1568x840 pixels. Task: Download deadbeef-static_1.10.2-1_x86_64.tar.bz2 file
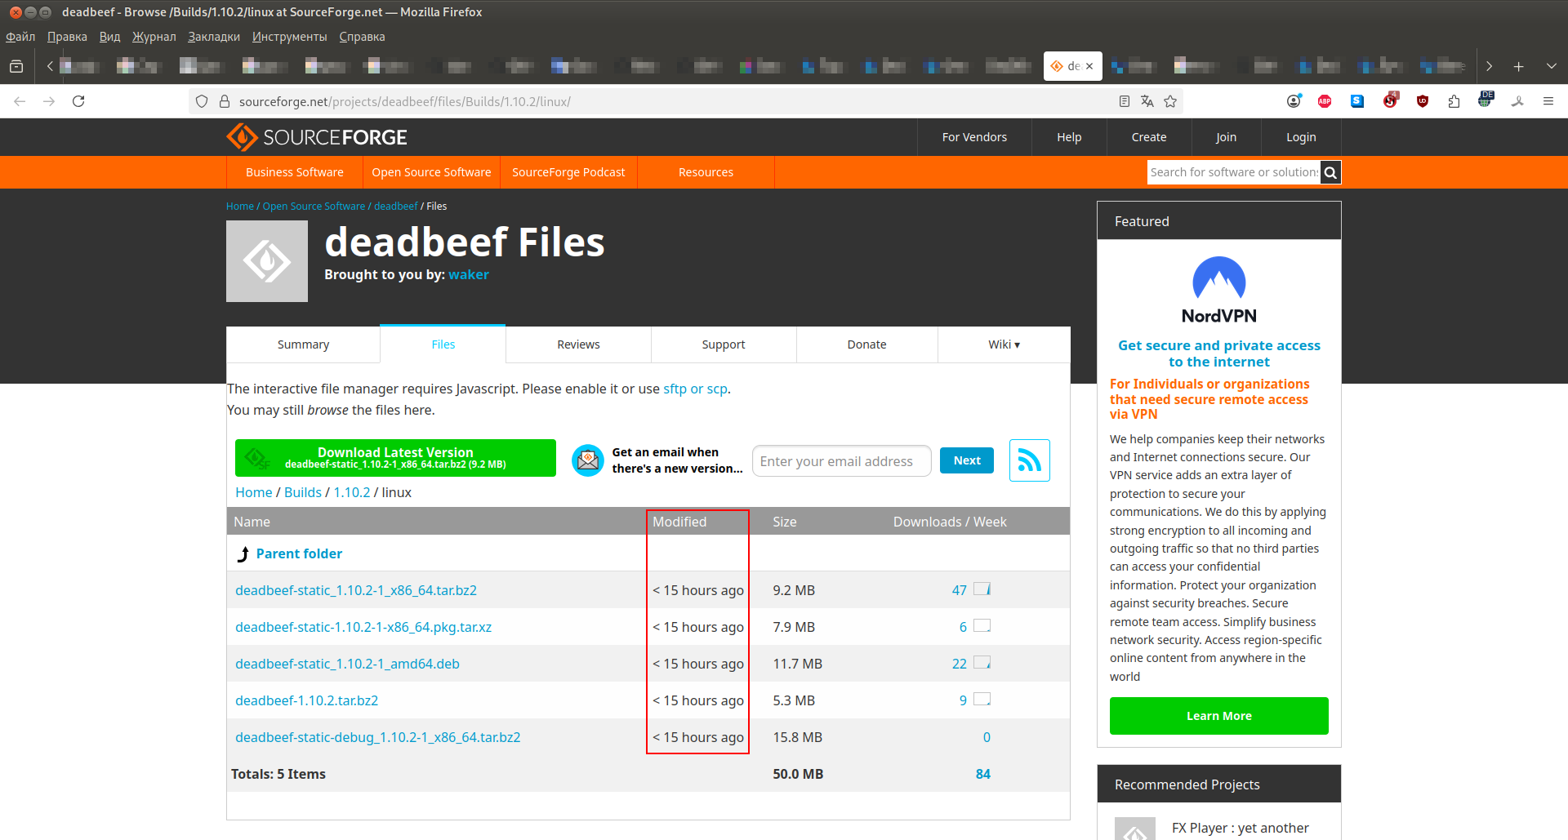(356, 590)
